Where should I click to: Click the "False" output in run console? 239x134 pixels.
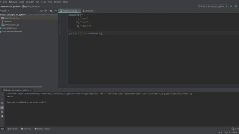[x=10, y=96]
